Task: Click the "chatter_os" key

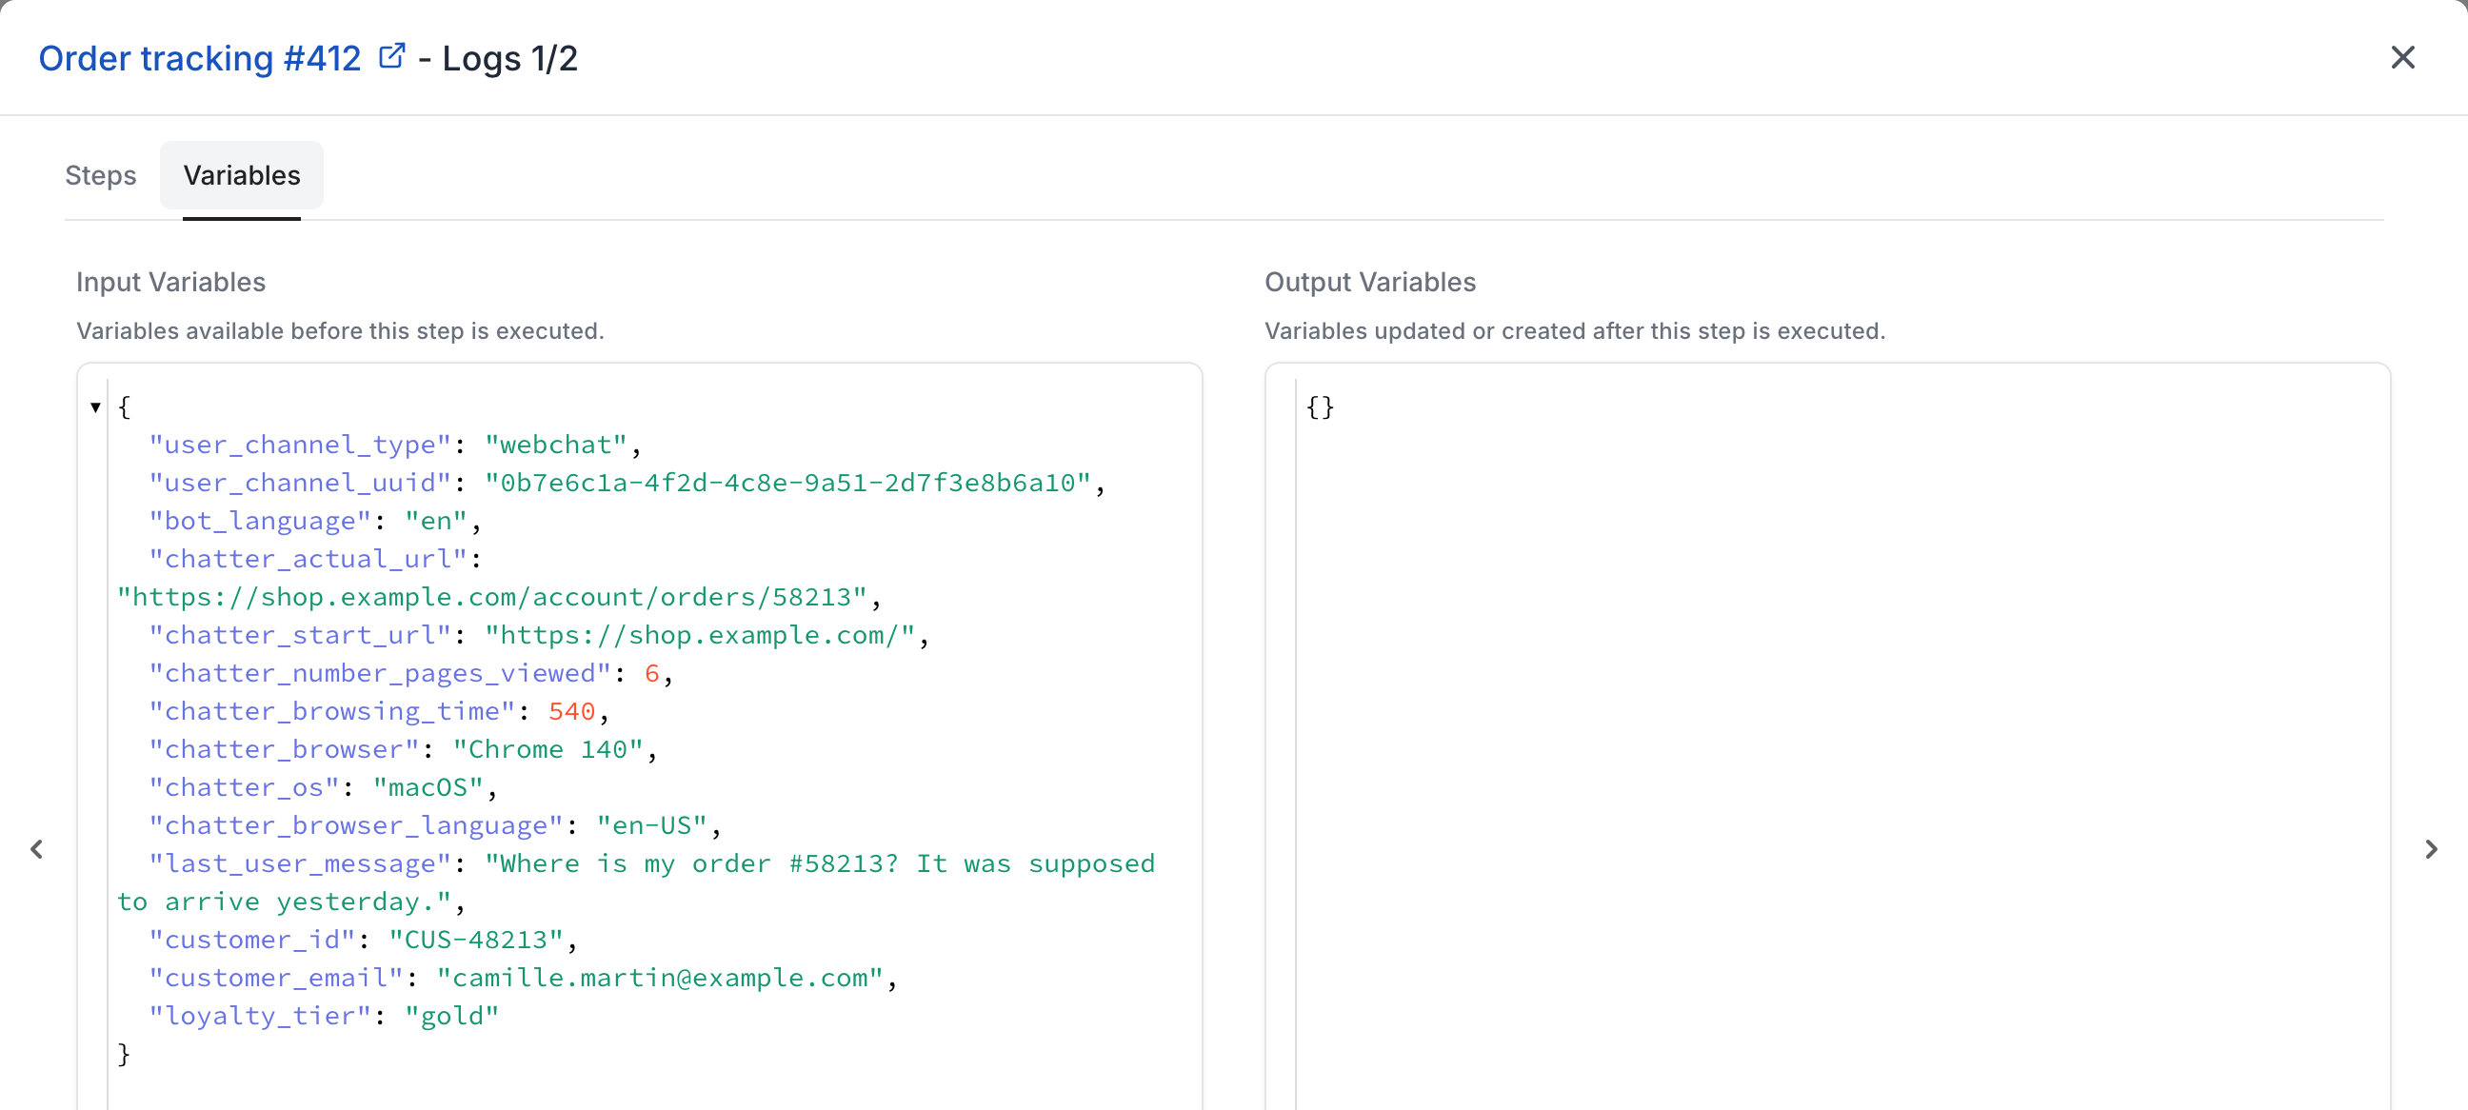Action: click(x=245, y=787)
